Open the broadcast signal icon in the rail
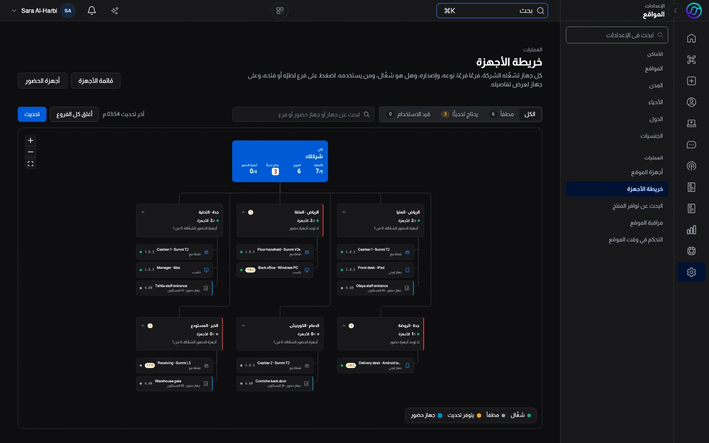Screen dimensions: 709x443 click(x=691, y=166)
